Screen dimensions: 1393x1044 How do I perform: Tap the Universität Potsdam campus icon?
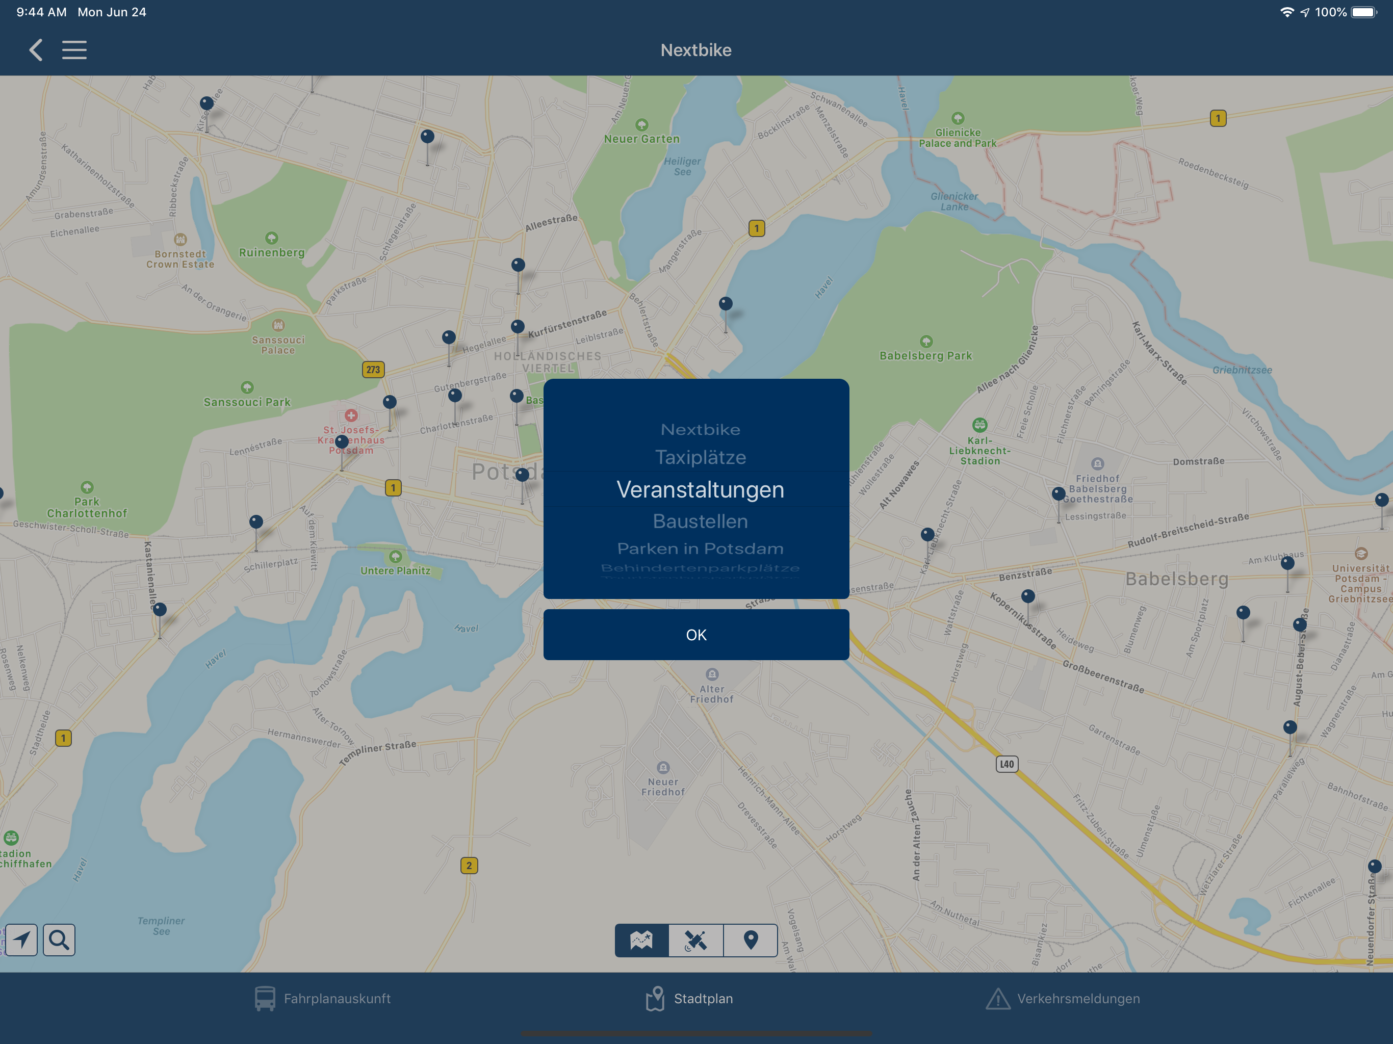(x=1361, y=554)
